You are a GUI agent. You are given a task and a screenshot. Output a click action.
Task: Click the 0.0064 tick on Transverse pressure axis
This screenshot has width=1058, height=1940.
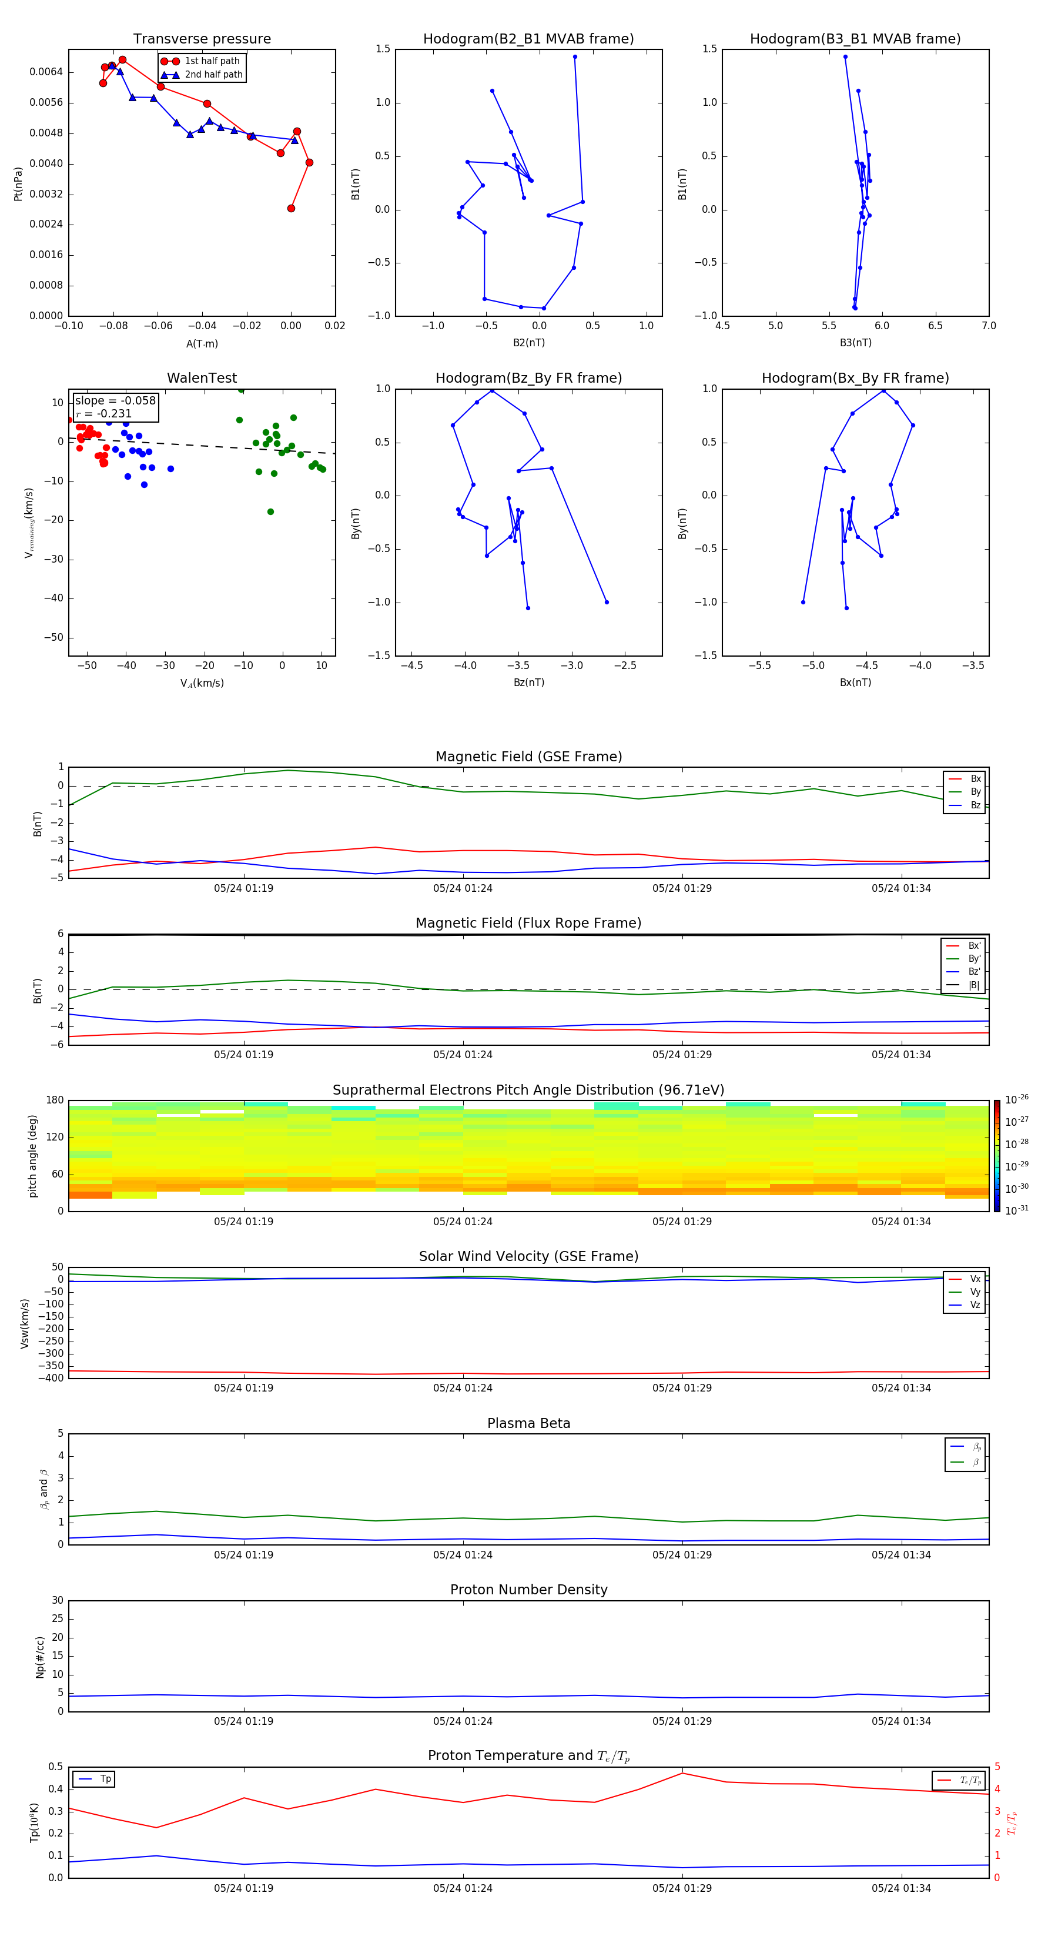coord(46,72)
